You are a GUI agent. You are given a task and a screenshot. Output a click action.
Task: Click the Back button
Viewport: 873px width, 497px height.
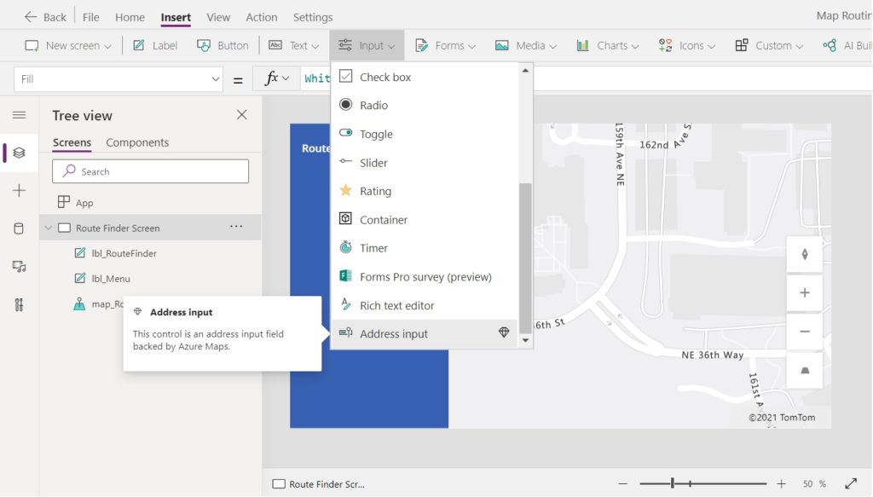click(44, 15)
